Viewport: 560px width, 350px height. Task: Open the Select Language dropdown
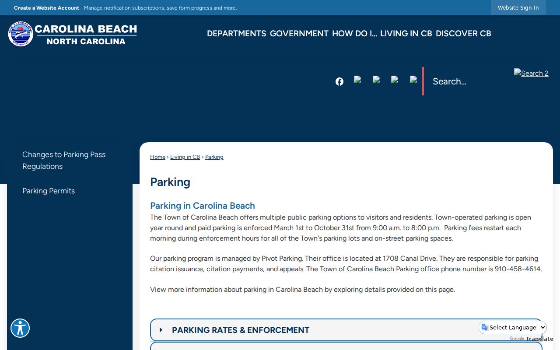tap(513, 327)
